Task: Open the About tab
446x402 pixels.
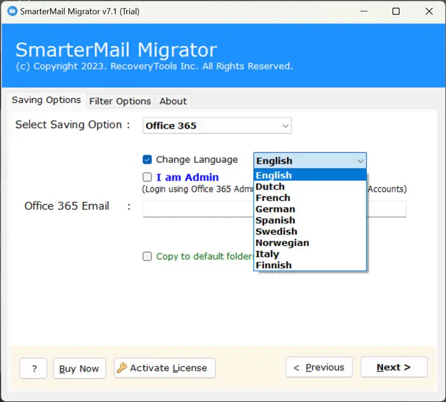Action: pyautogui.click(x=173, y=101)
